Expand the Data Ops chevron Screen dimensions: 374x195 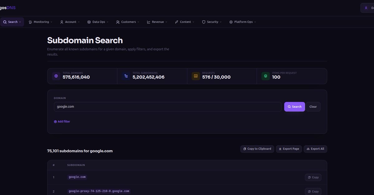pyautogui.click(x=108, y=22)
